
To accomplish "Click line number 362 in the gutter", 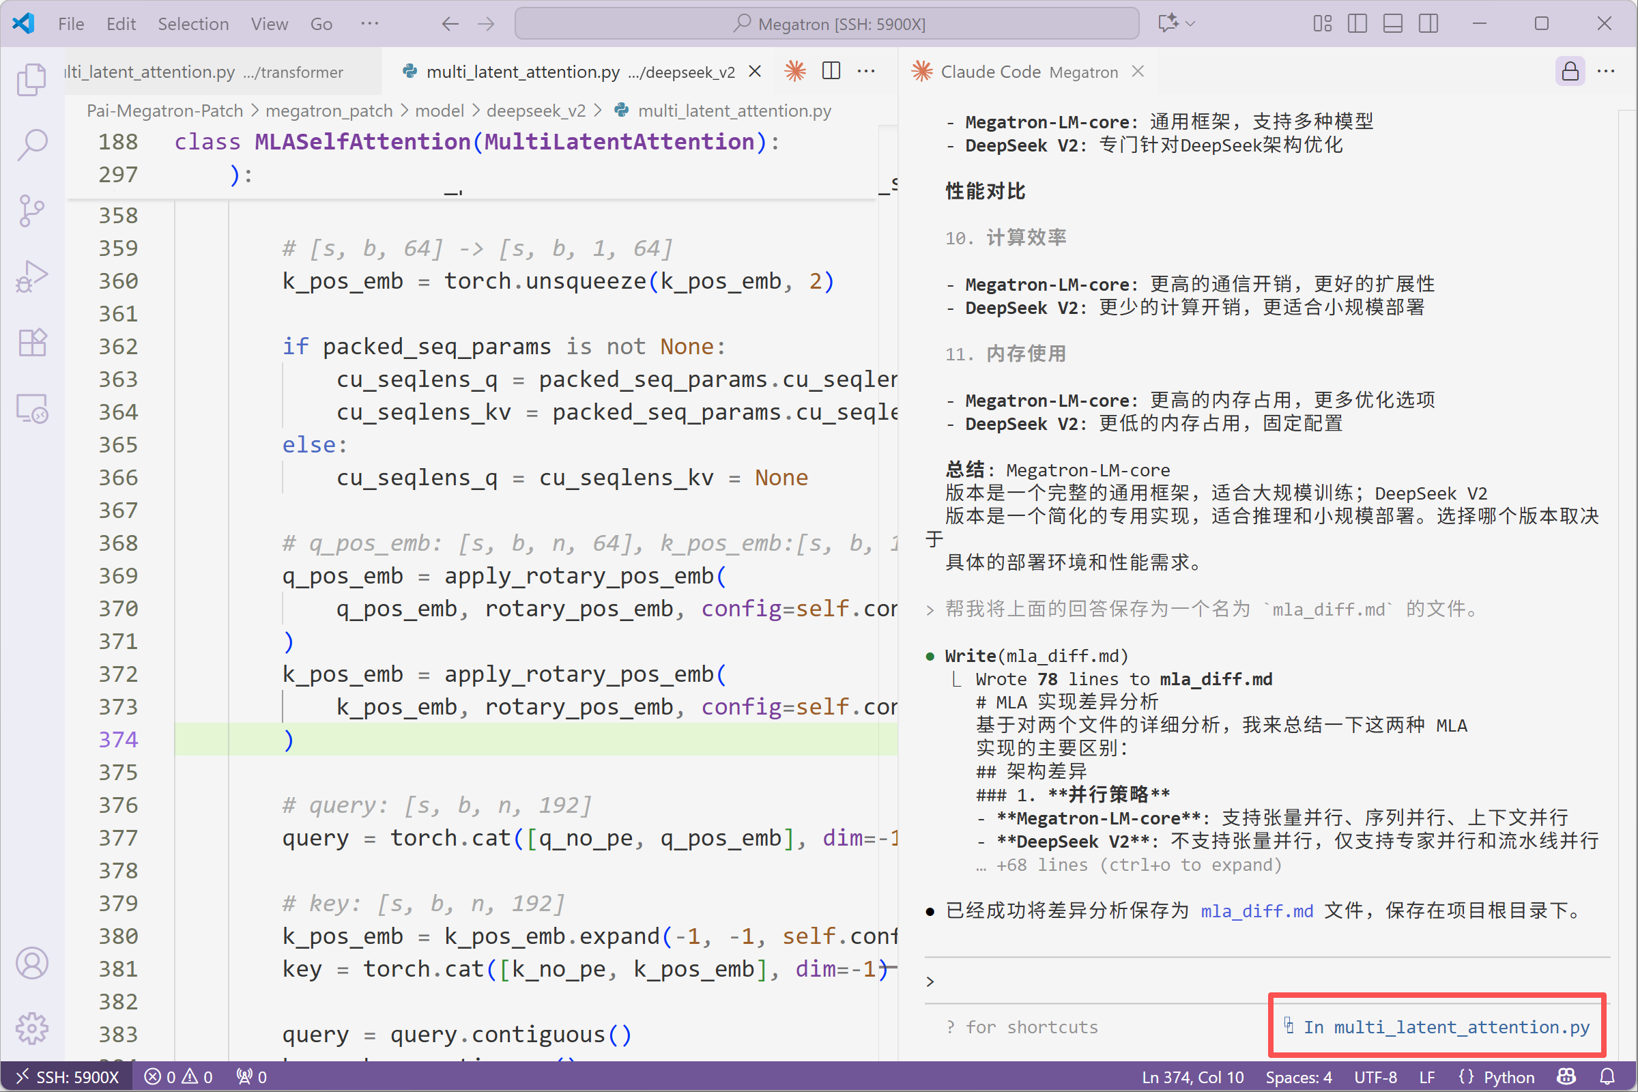I will pyautogui.click(x=118, y=347).
